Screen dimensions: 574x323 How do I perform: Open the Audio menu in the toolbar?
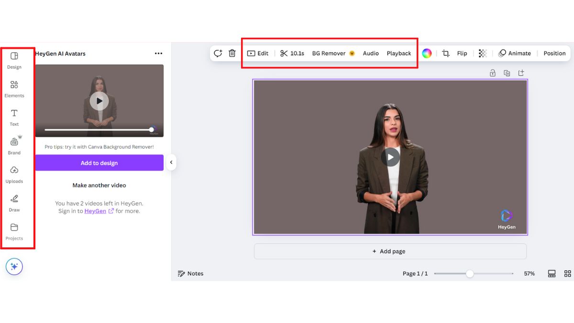tap(371, 53)
